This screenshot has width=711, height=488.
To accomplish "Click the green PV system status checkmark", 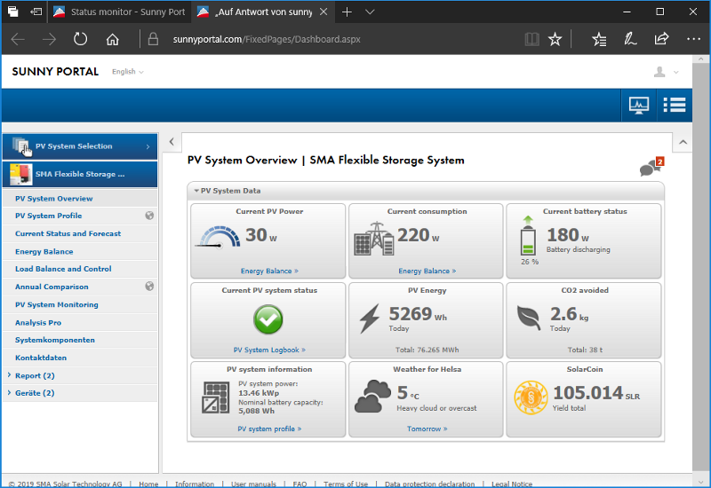I will 268,319.
